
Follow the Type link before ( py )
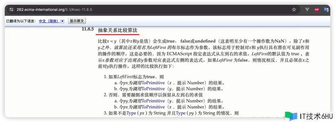[181, 113]
